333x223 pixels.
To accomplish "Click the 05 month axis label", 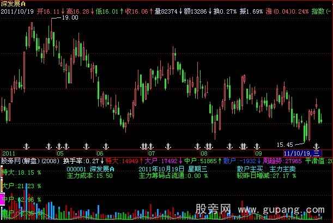I will (x=60, y=153).
